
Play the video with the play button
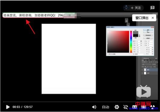coord(8,107)
